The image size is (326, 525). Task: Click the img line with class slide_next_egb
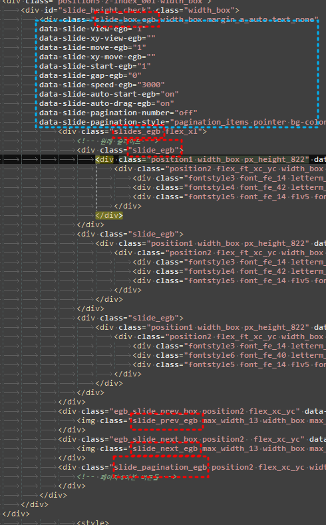[202, 448]
